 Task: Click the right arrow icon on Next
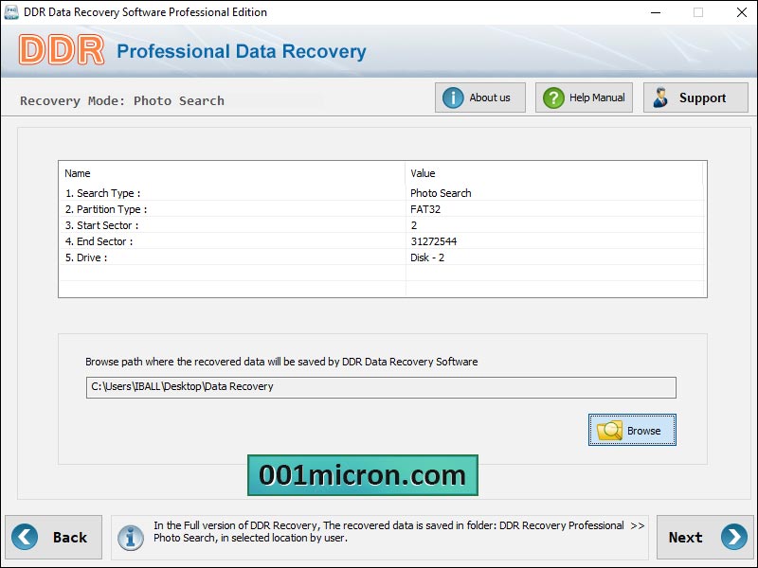733,537
